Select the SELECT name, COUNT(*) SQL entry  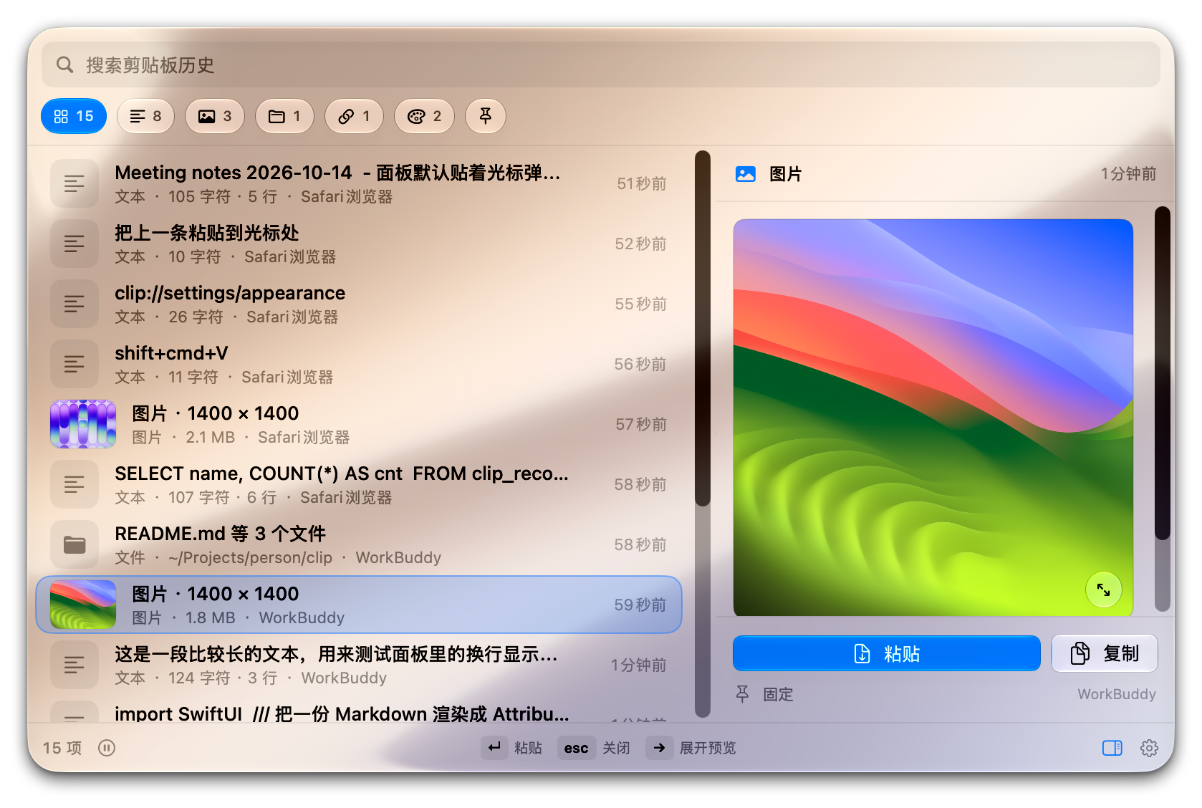358,484
